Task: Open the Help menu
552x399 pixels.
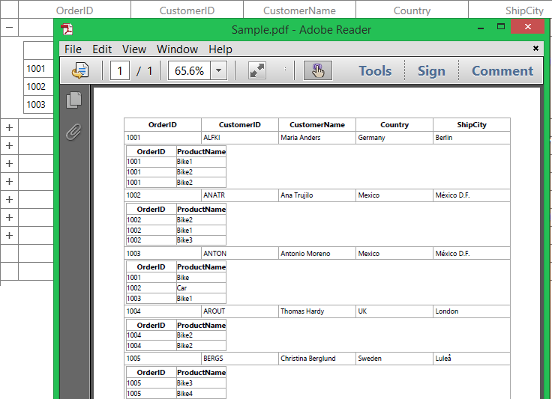Action: [220, 49]
